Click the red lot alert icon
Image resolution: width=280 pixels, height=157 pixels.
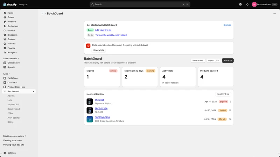88,46
